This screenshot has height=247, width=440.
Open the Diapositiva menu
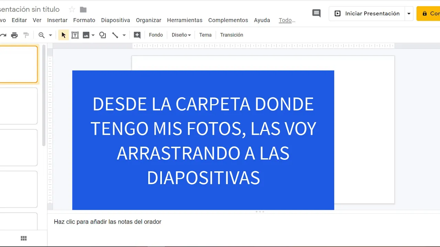tap(115, 20)
